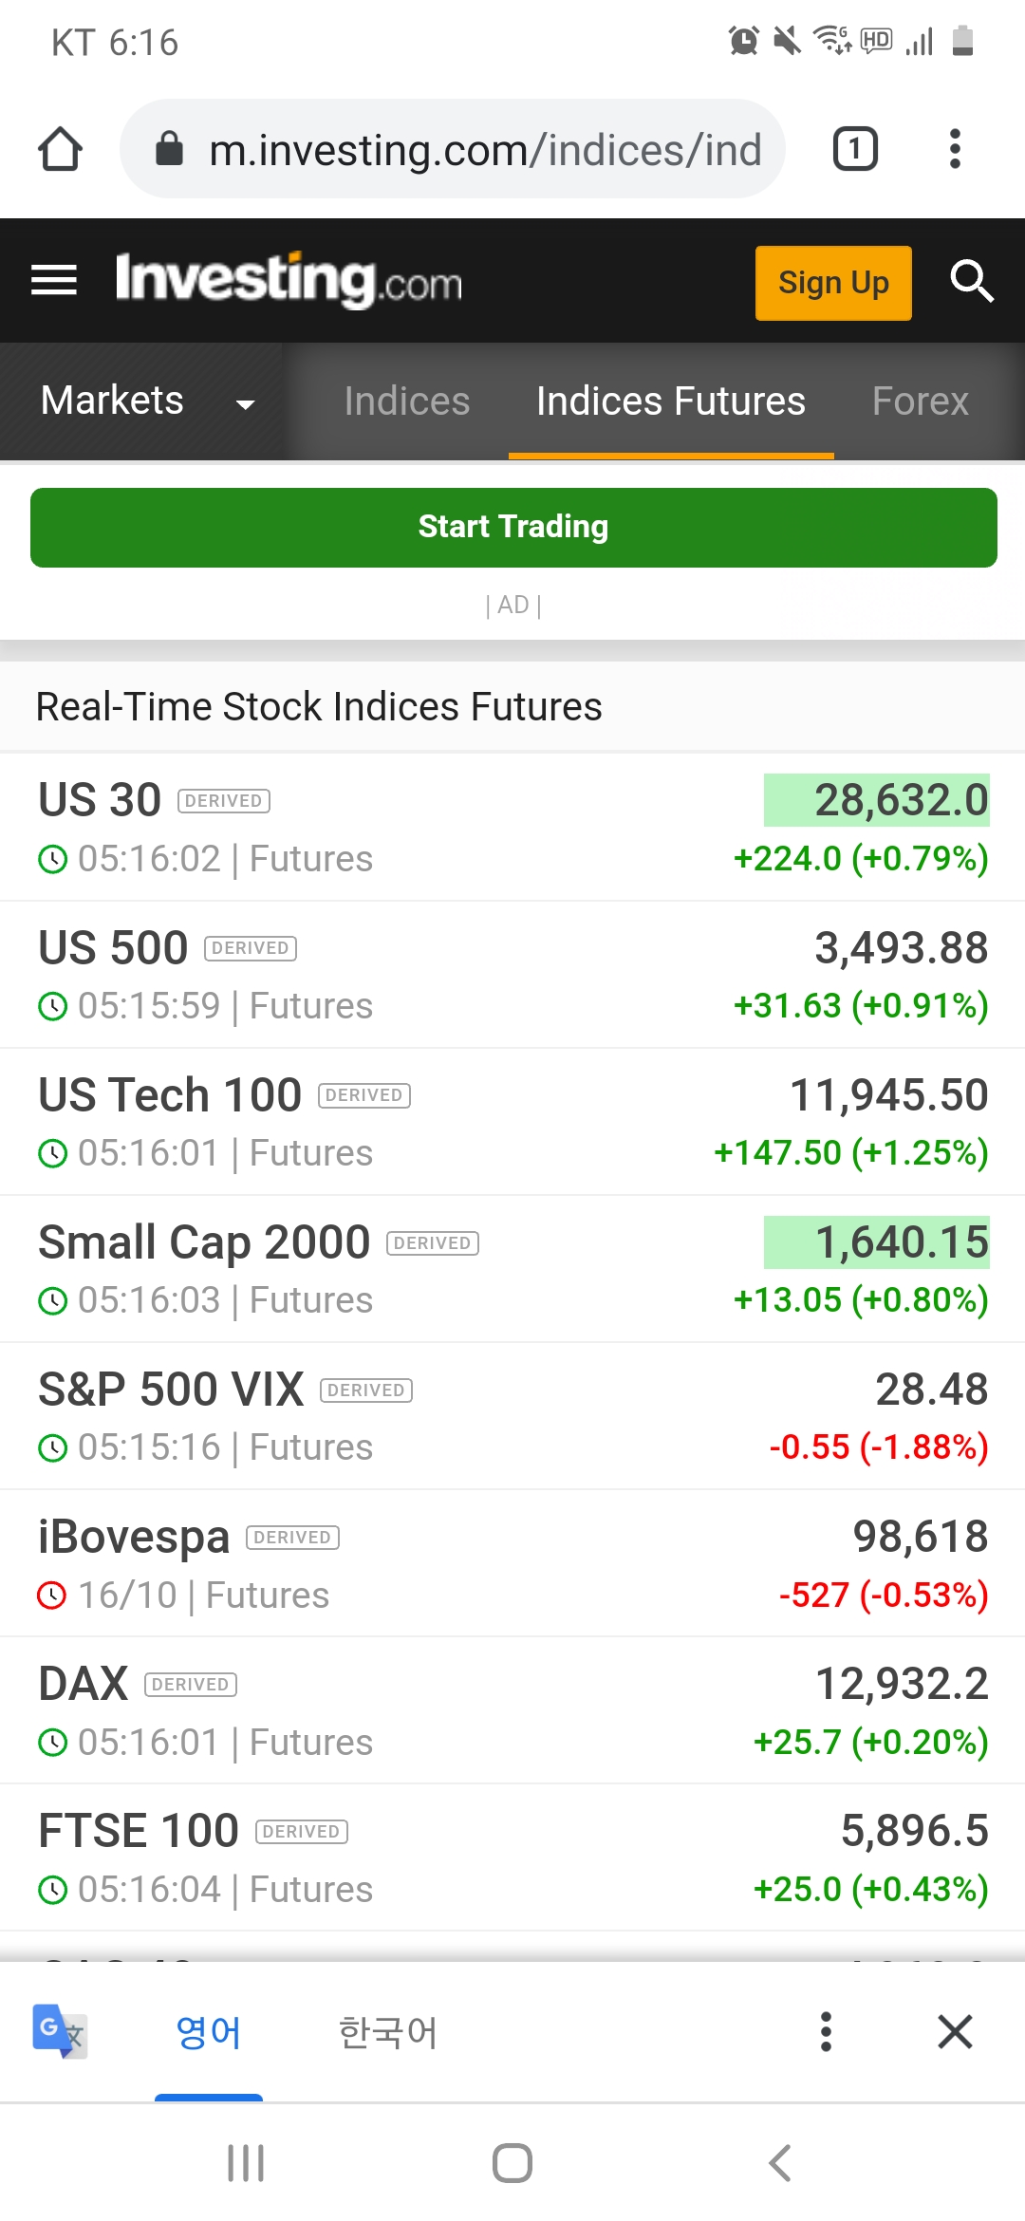Switch to the Forex tab

coord(920,401)
